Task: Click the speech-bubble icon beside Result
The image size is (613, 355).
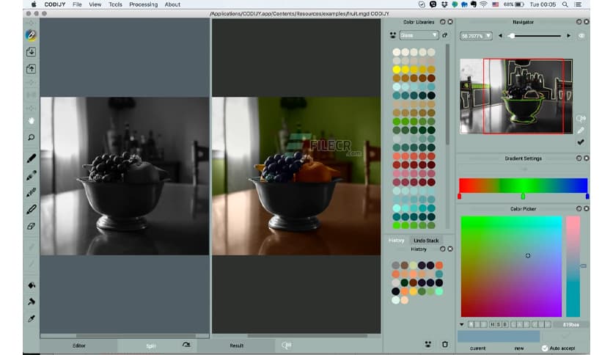Action: pos(287,345)
